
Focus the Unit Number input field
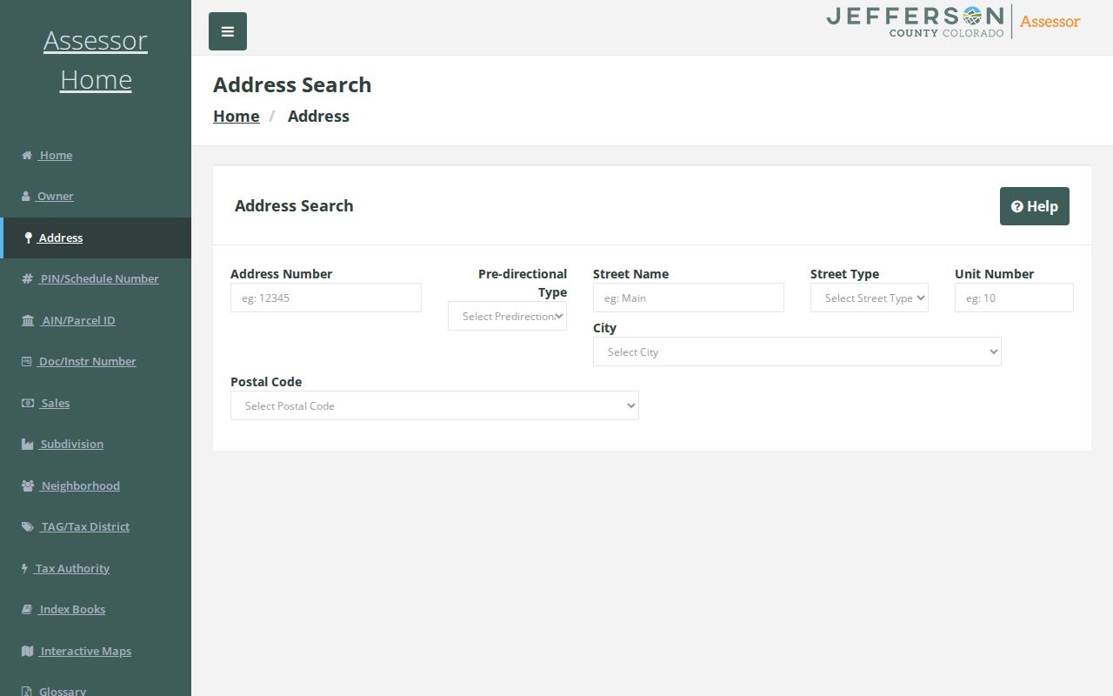click(x=1014, y=298)
